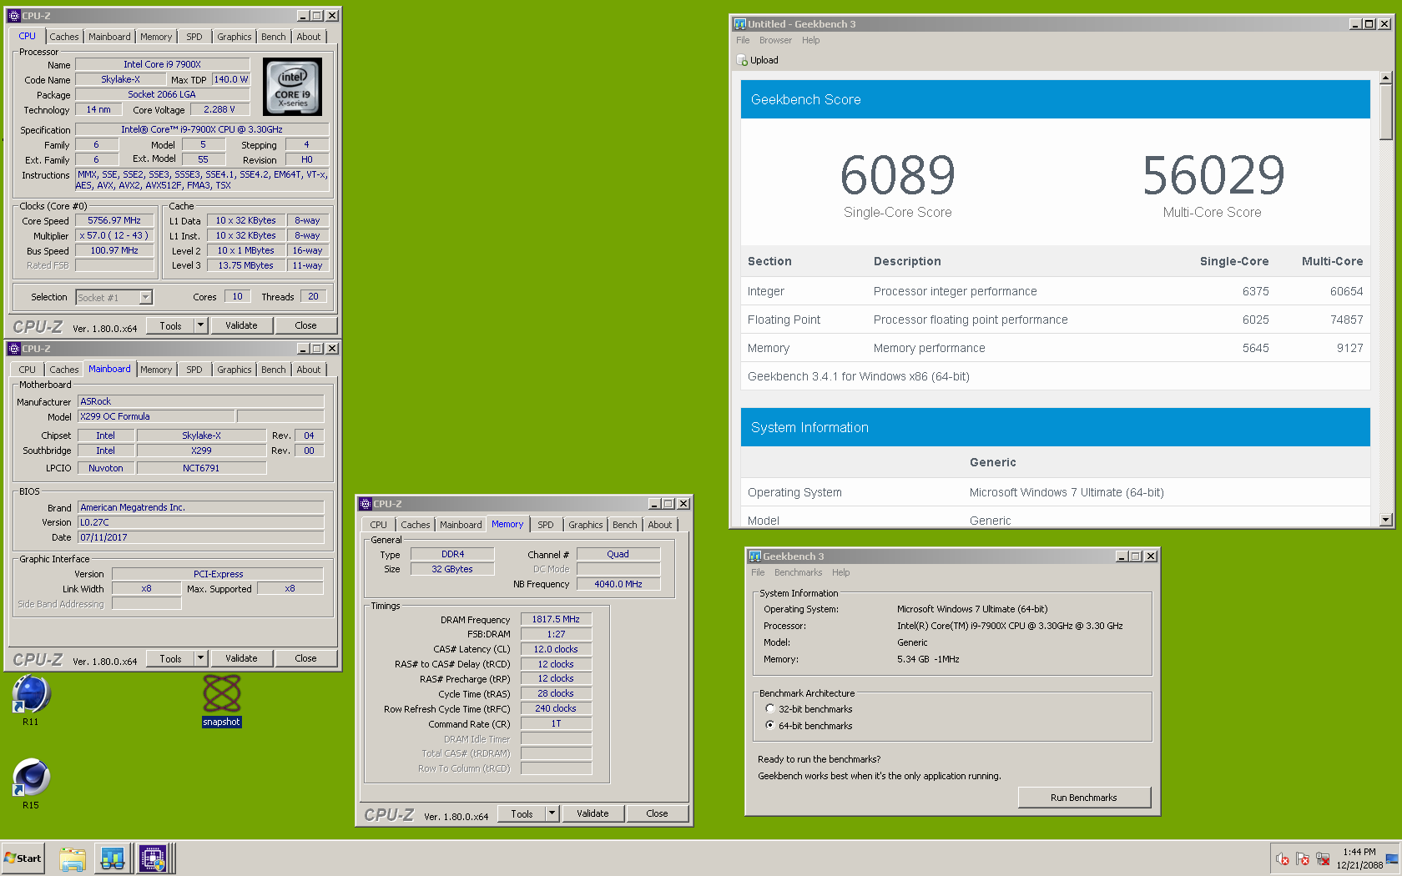The image size is (1402, 876).
Task: Click Close button in CPU-Z Memory window
Action: coord(657,813)
